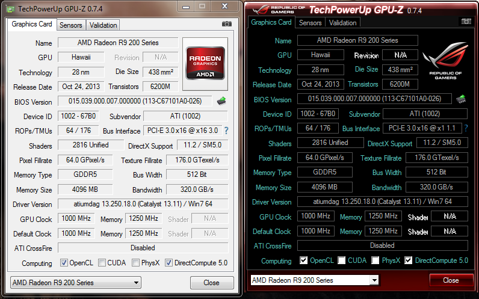Click BIOS save chip icon in left window
Image resolution: width=479 pixels, height=299 pixels.
(221, 101)
